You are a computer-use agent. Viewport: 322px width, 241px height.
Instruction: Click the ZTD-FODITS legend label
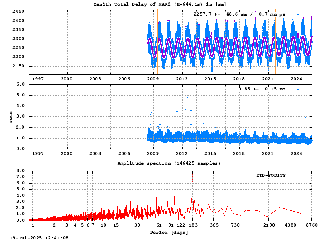pyautogui.click(x=271, y=176)
